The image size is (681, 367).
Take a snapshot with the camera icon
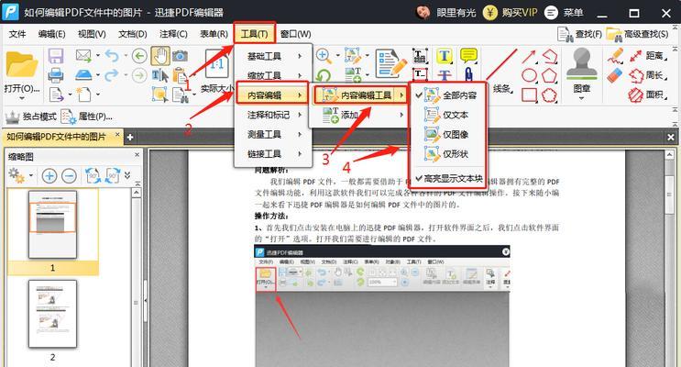point(180,56)
